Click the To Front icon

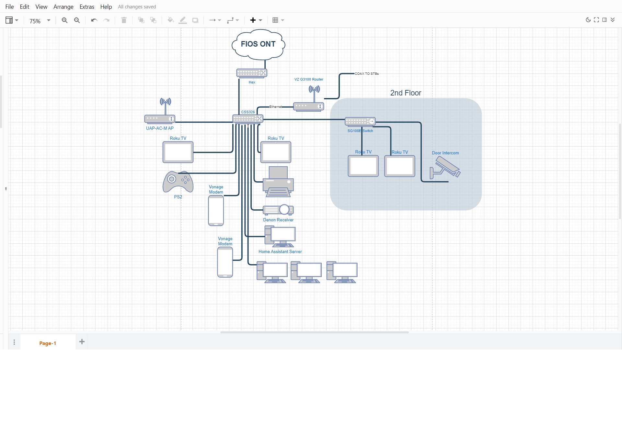pyautogui.click(x=141, y=20)
